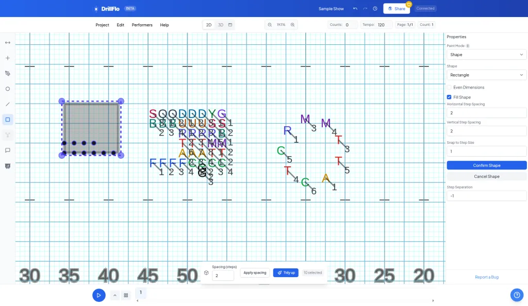This screenshot has height=306, width=528.
Task: Click the cube icon beside Spacing
Action: (x=206, y=273)
